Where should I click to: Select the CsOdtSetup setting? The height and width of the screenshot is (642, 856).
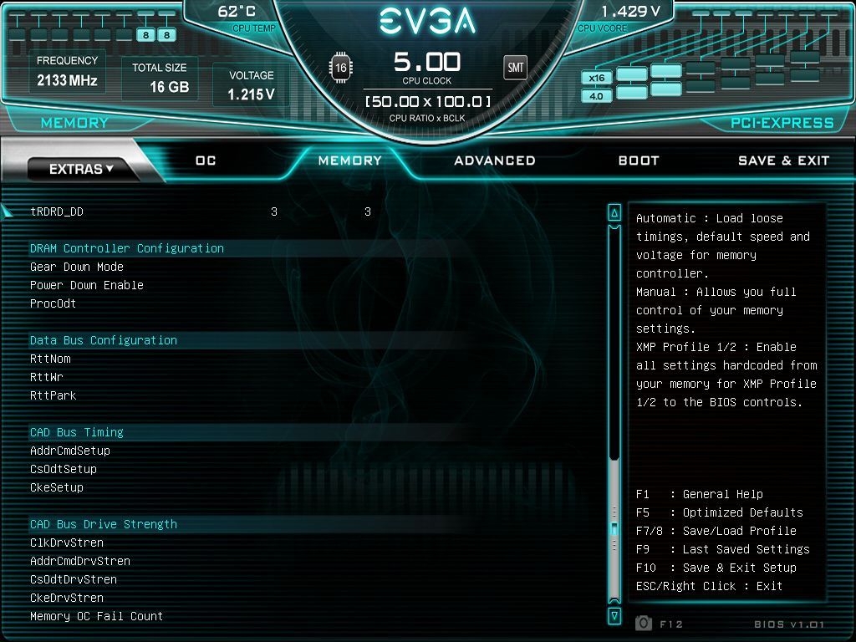click(x=64, y=469)
